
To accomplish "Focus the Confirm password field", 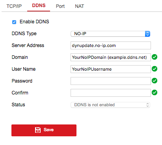I will [111, 93].
